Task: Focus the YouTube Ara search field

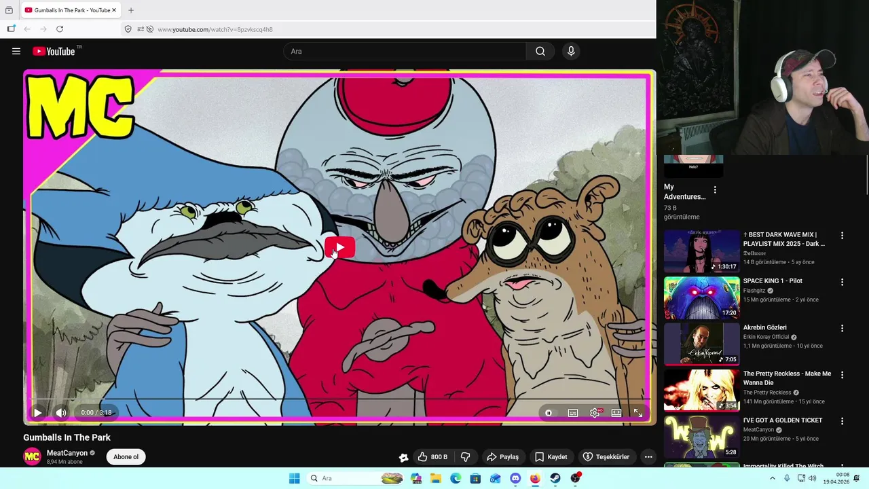Action: tap(405, 51)
